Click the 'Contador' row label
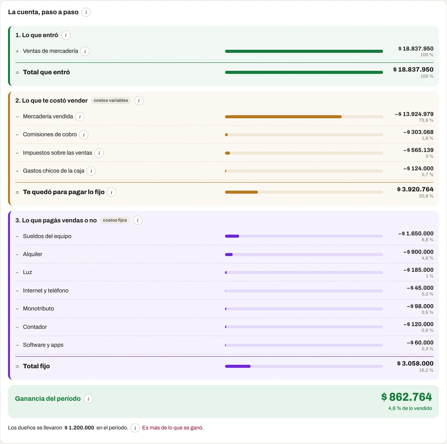447x444 pixels. click(x=35, y=327)
